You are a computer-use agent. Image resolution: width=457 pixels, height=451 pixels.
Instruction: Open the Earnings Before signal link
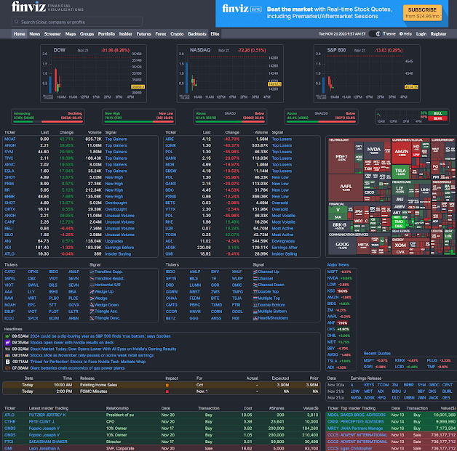(x=119, y=248)
